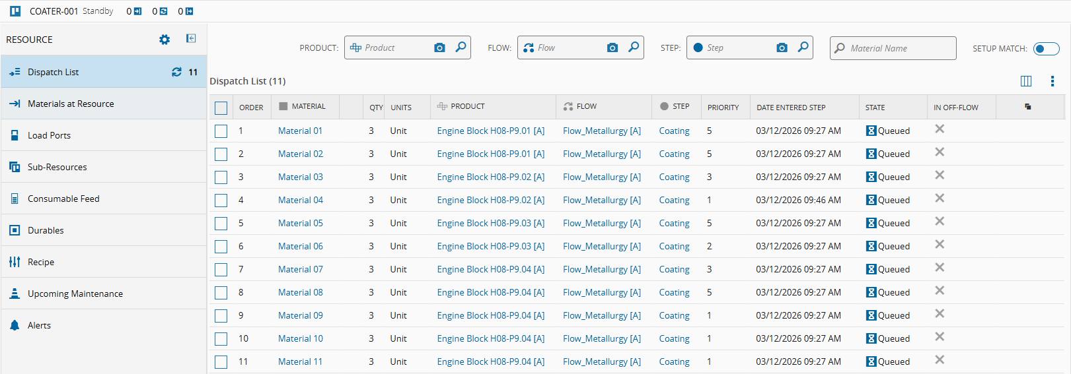Focus the Material Name search field

point(899,48)
